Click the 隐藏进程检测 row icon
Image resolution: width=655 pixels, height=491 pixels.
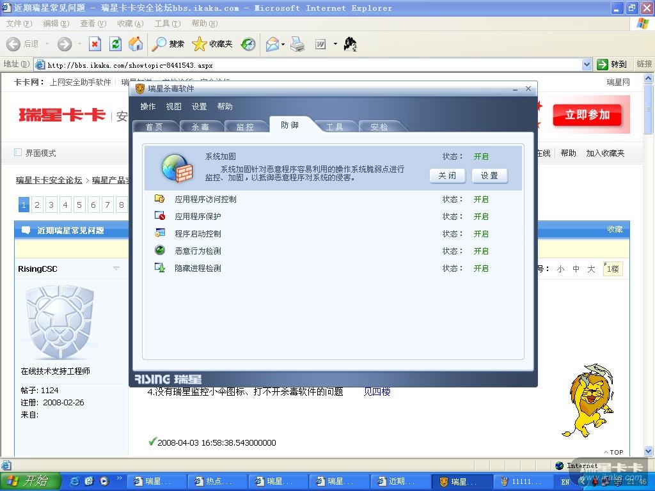click(159, 268)
